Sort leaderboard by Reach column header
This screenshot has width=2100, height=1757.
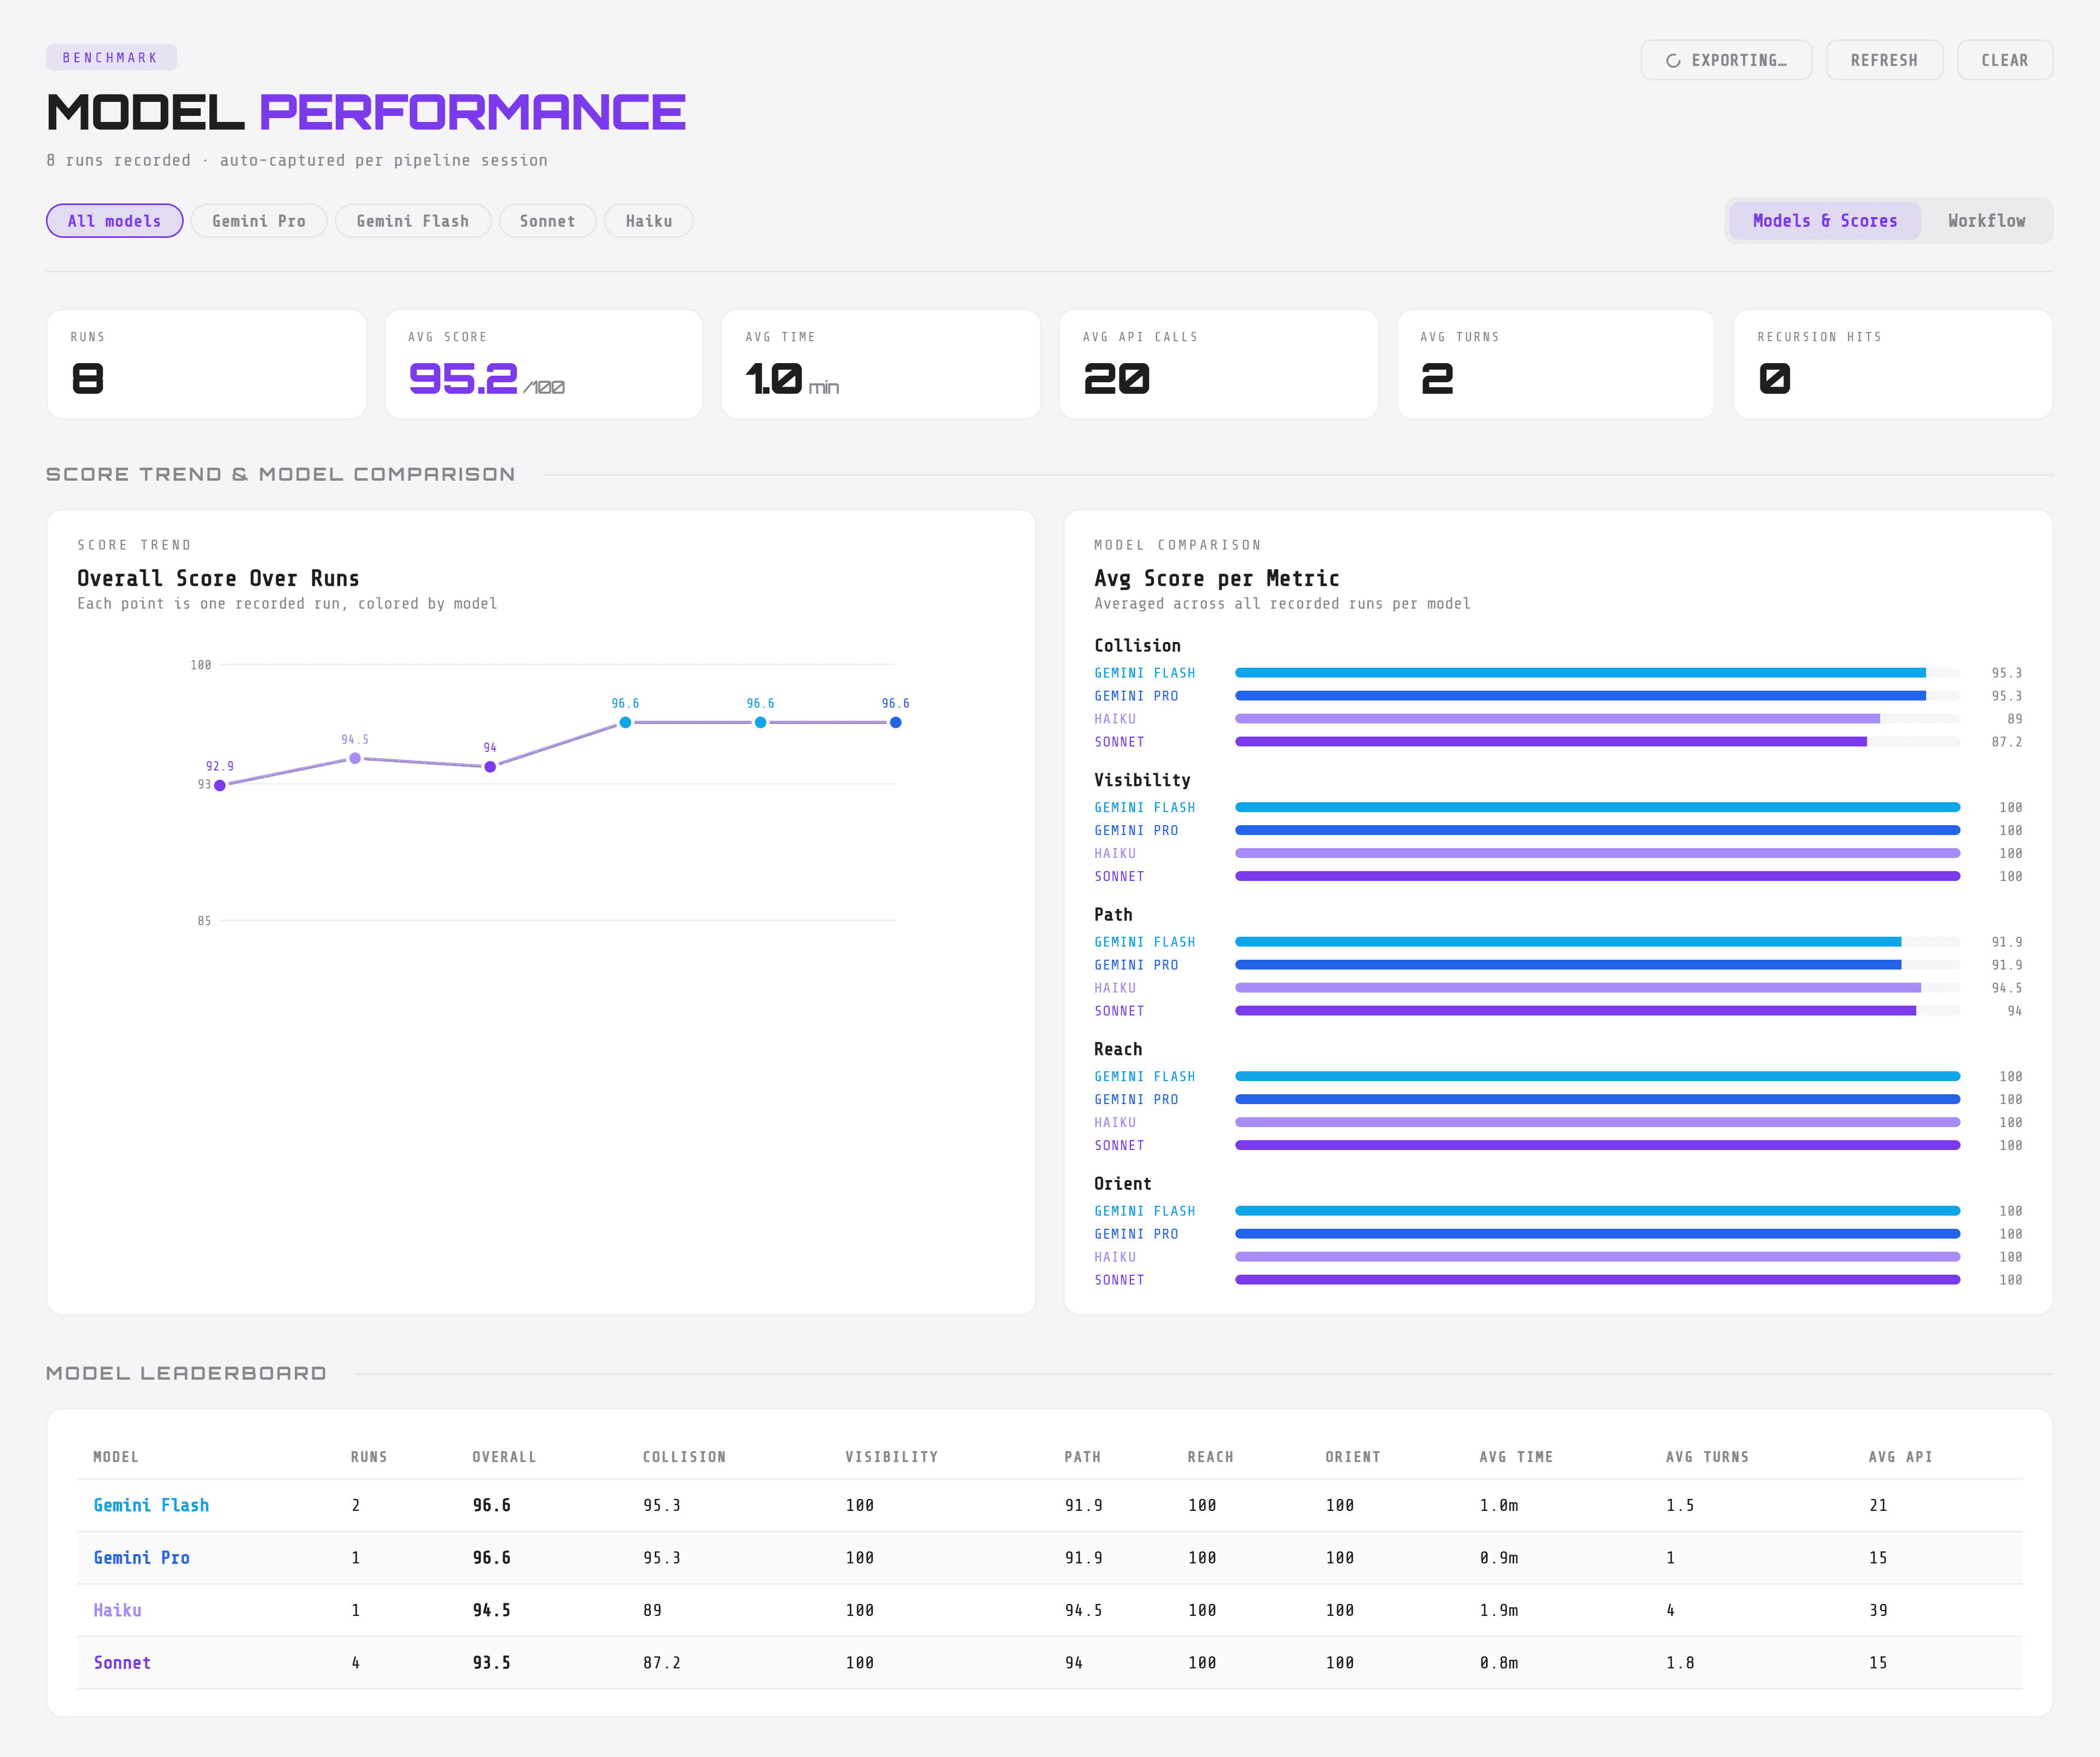1210,1457
